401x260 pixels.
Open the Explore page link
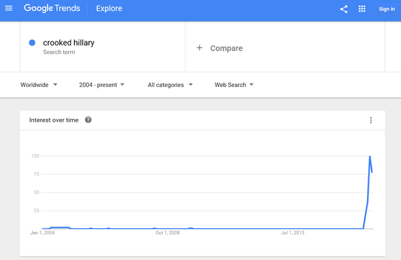tap(109, 9)
